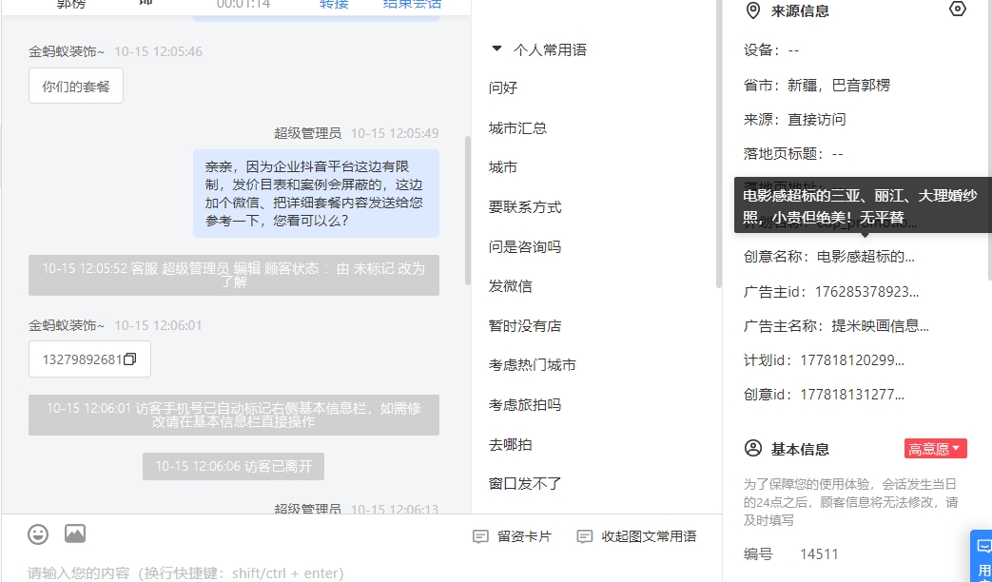Click 收起图文常用语 to hide phrases
This screenshot has width=992, height=582.
(636, 537)
